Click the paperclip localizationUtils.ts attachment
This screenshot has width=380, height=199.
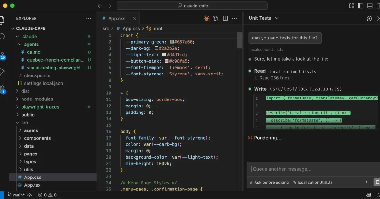coord(313,182)
